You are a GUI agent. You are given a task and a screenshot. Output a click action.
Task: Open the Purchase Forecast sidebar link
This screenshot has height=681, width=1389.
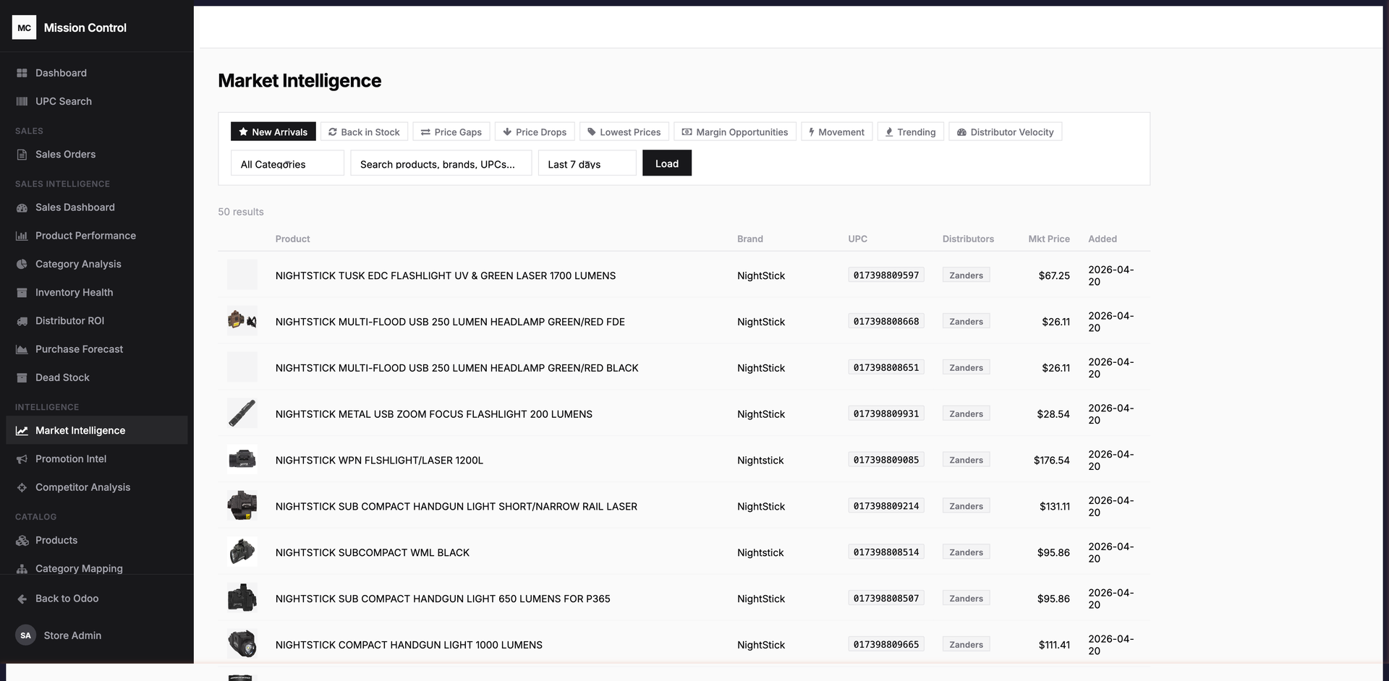tap(79, 349)
